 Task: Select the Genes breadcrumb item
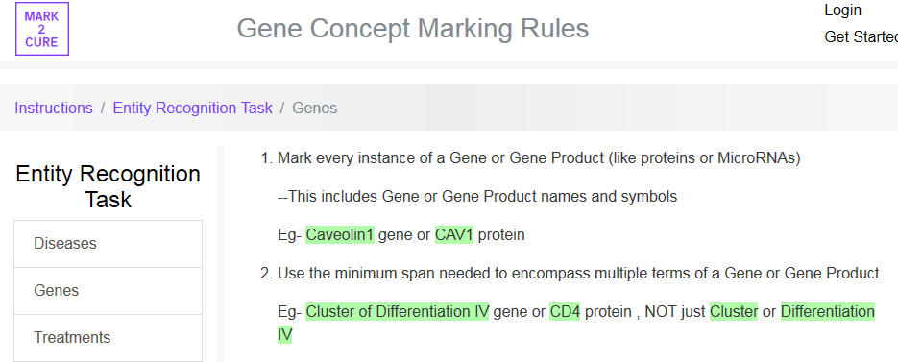[x=314, y=108]
